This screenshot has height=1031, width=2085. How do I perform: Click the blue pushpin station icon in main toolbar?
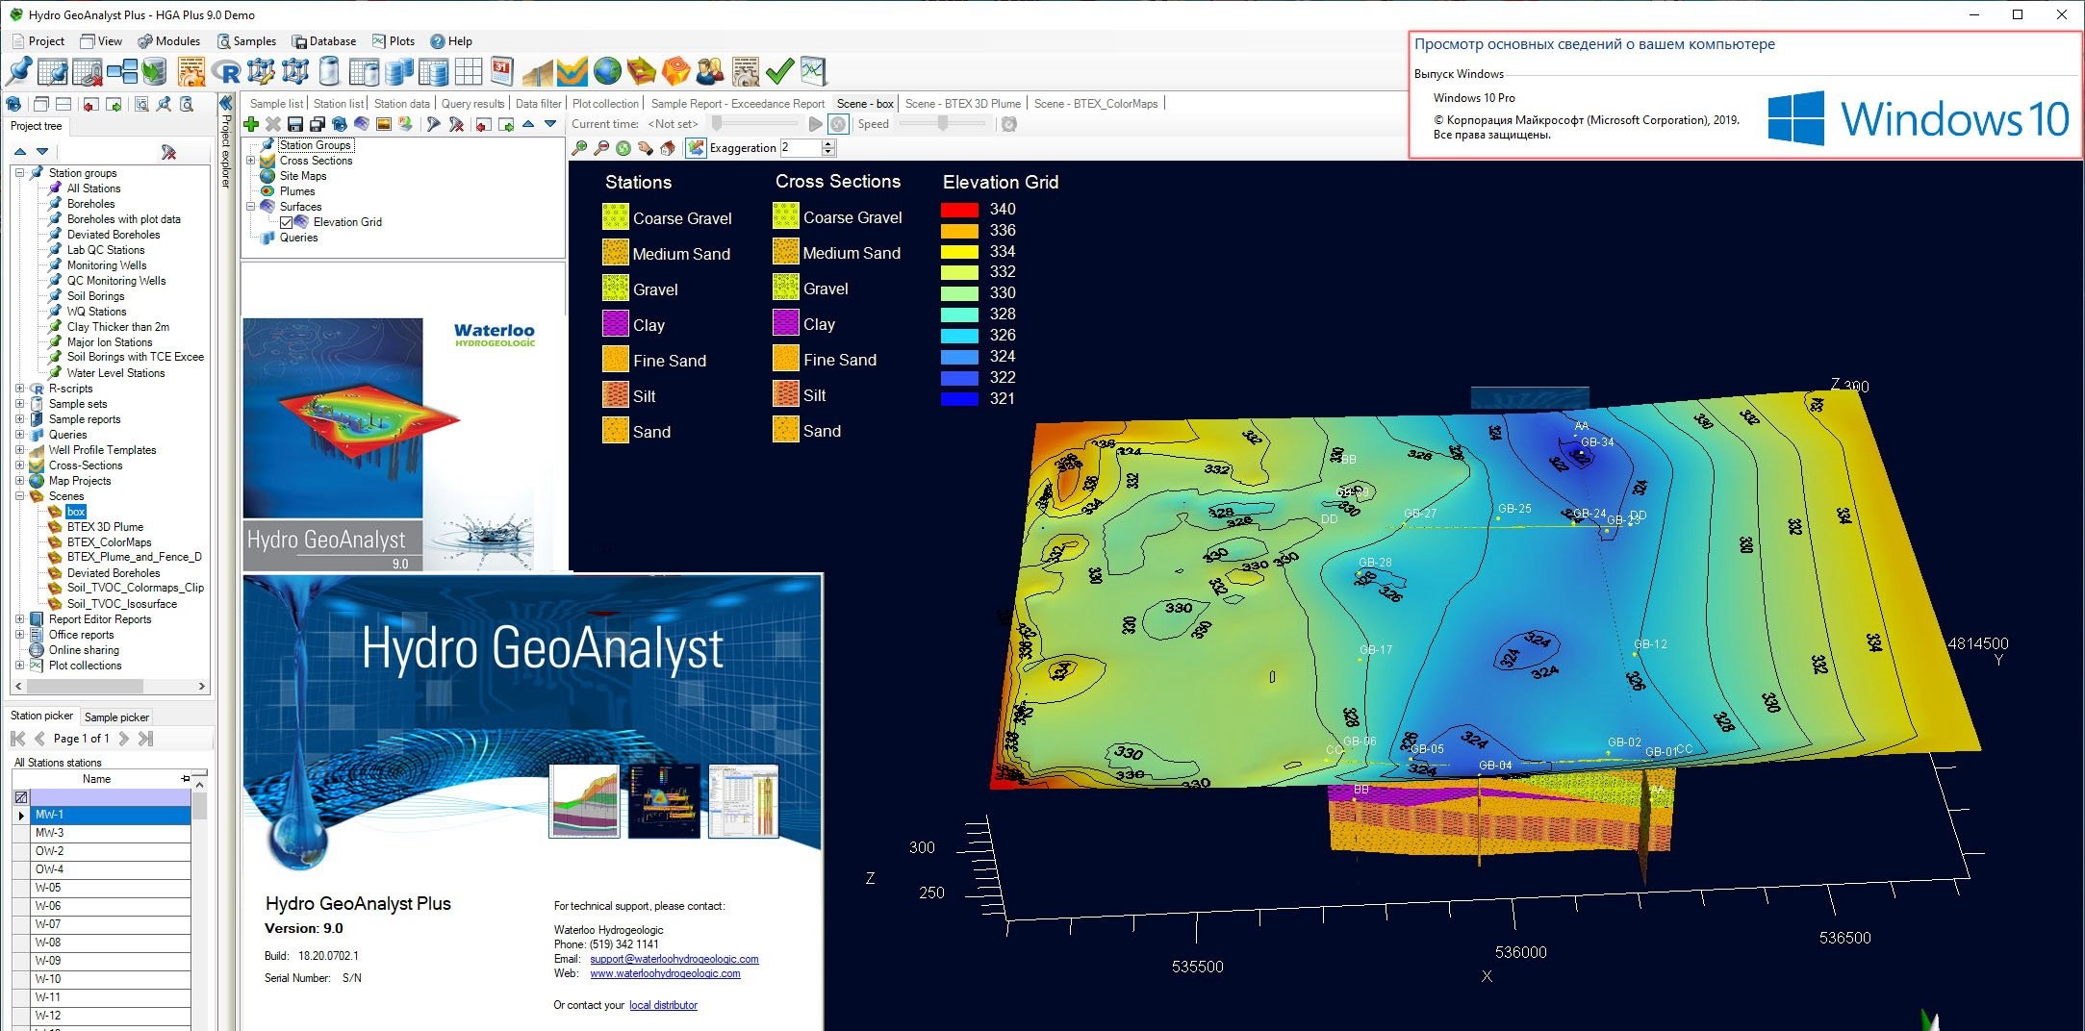point(18,71)
